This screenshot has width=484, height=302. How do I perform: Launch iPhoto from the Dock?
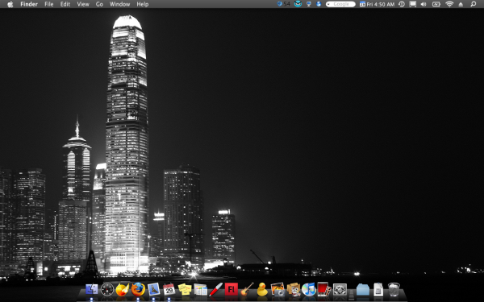pos(277,289)
